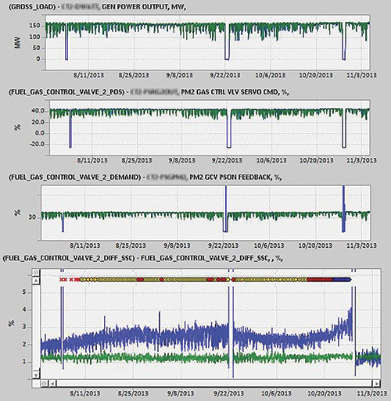Click the first red X alarm marker

[x=62, y=280]
